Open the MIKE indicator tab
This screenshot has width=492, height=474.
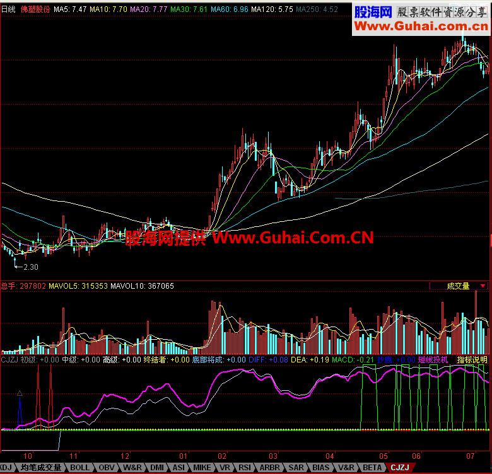tap(202, 468)
